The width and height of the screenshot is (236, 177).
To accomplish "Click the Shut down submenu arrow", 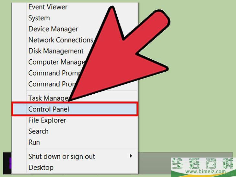I will [131, 156].
